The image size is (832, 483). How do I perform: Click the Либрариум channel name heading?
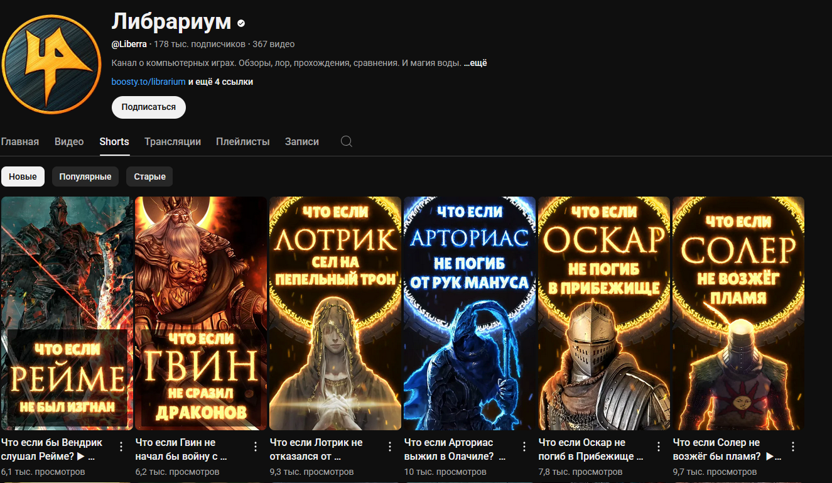[171, 21]
